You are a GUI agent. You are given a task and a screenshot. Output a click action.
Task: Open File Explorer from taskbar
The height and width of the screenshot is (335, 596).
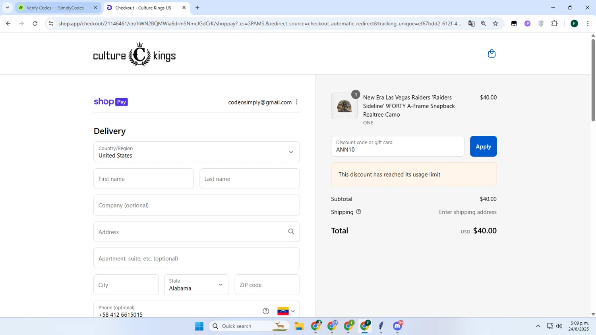click(x=299, y=326)
